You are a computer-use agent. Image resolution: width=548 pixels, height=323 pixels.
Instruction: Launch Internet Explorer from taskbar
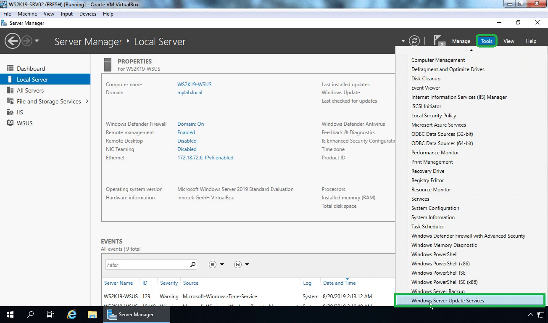coord(72,315)
